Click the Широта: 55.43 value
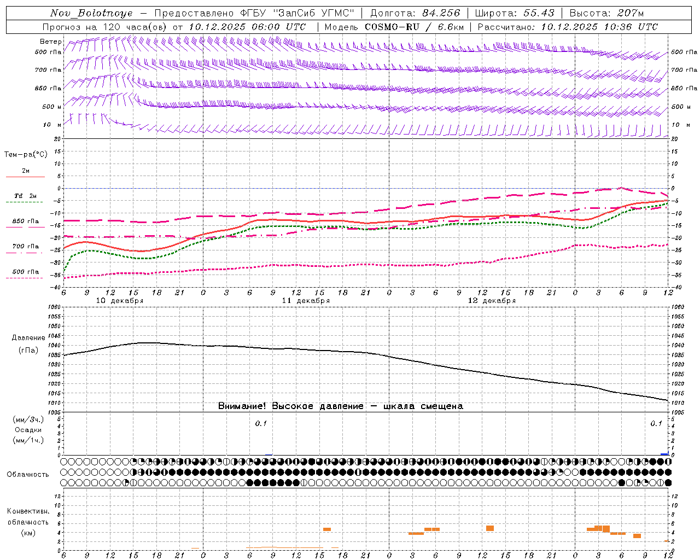Screen dimensions: 700x560 [x=515, y=13]
